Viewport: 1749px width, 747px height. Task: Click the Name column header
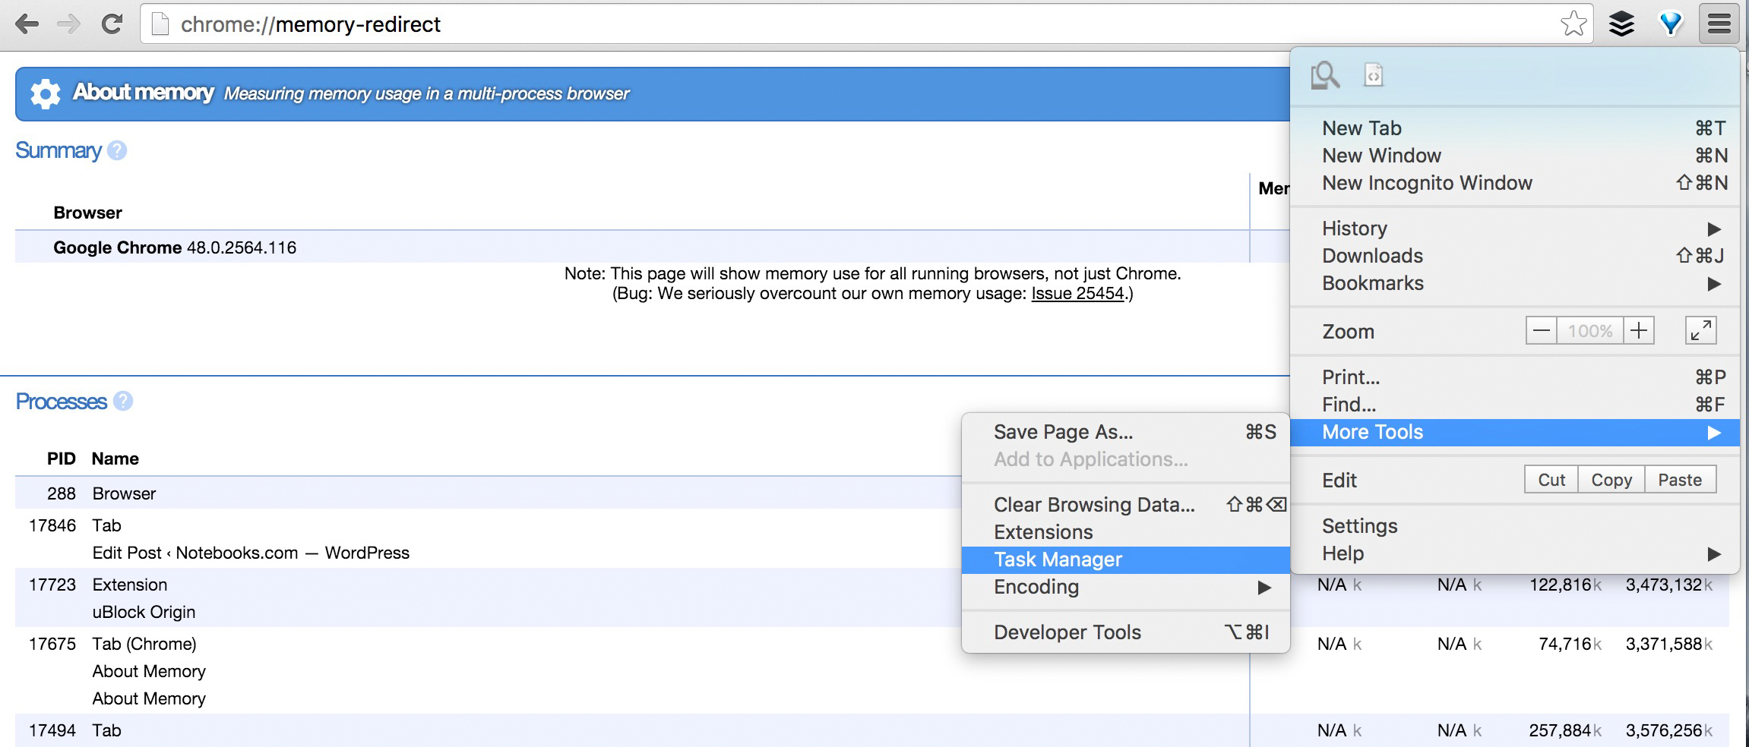coord(115,459)
